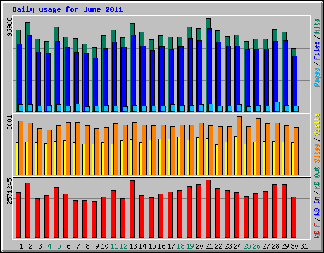This screenshot has height=253, width=324.
Task: Click the 'Daily usage for June 2011' title
Action: (68, 9)
